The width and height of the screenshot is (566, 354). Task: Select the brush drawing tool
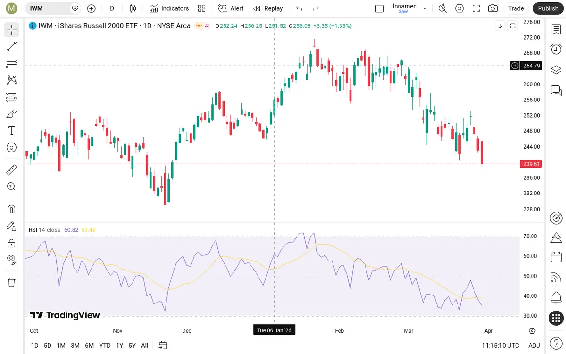[12, 114]
